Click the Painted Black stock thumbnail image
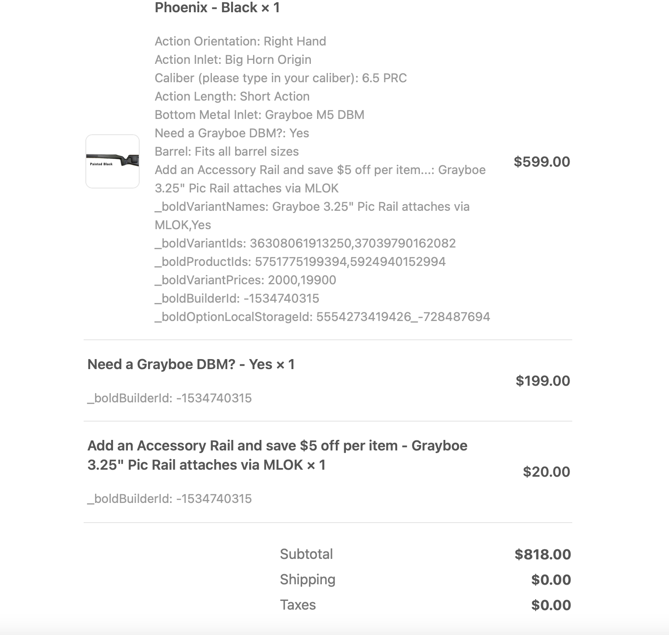 [113, 161]
